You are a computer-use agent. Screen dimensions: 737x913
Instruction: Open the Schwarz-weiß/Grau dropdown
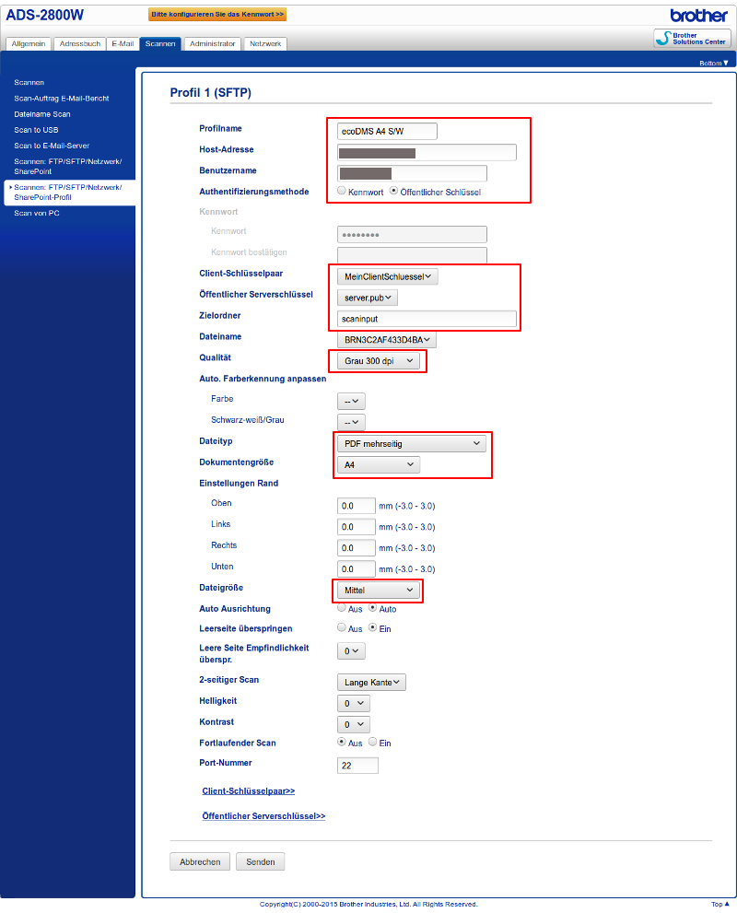pyautogui.click(x=352, y=422)
